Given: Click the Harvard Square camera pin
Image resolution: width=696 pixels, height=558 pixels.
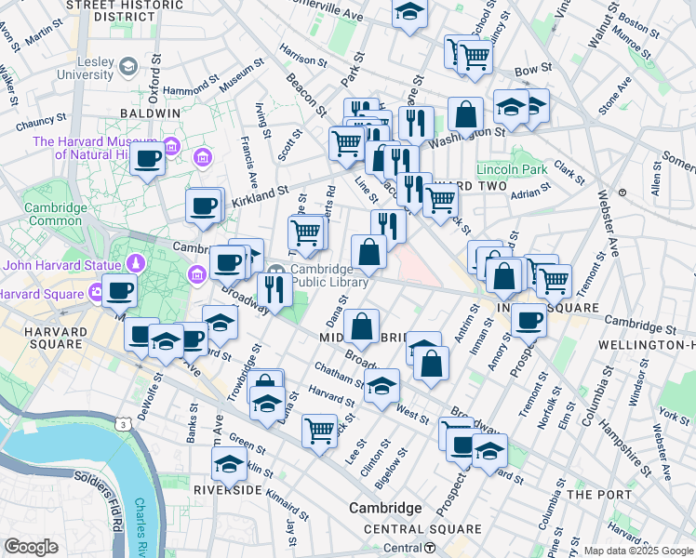Looking at the screenshot, I should [97, 292].
